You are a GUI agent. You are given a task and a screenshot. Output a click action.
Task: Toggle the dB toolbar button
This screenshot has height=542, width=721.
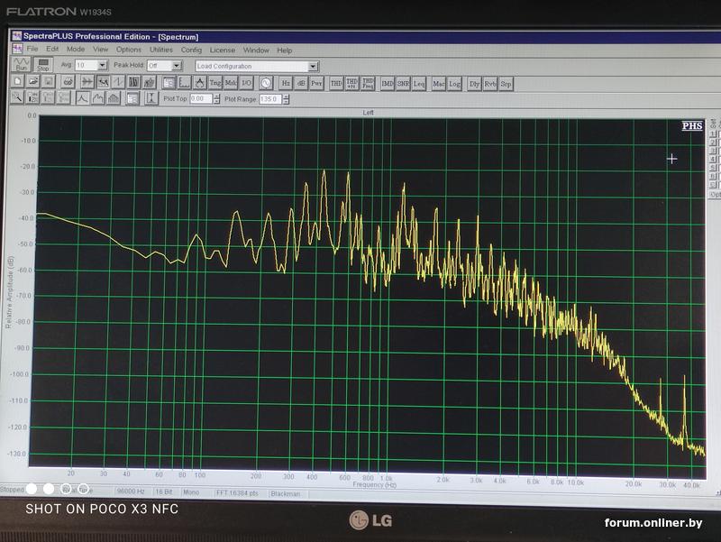pyautogui.click(x=301, y=83)
